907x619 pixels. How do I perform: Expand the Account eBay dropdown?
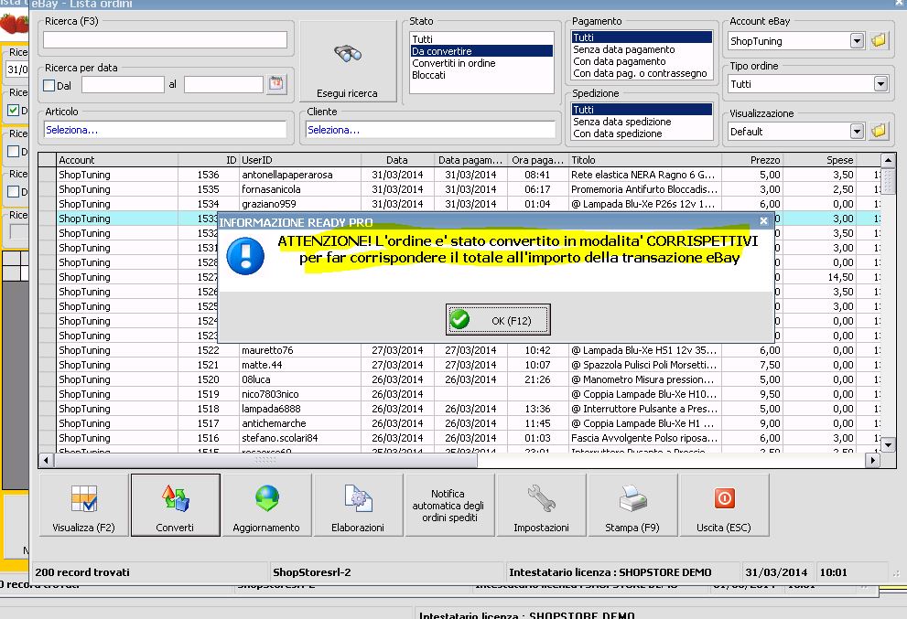click(x=857, y=41)
